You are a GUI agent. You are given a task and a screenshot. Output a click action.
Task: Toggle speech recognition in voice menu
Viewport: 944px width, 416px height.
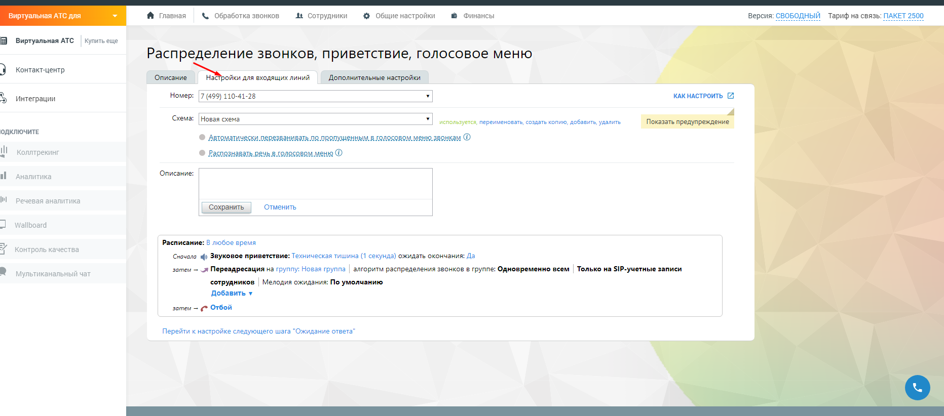(202, 153)
